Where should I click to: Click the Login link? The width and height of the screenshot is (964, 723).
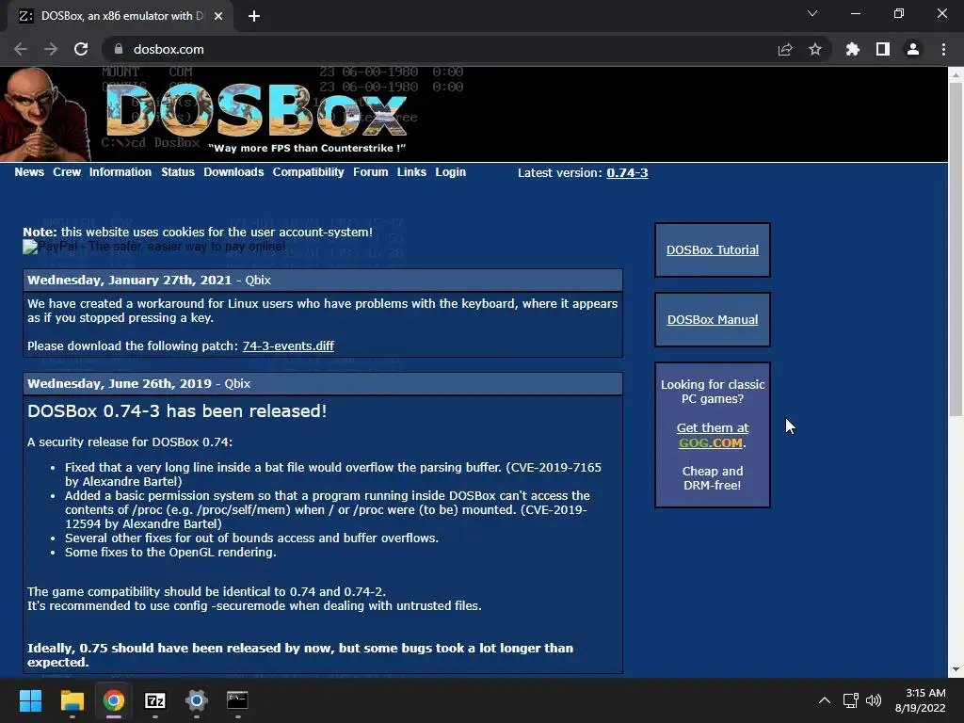[x=451, y=172]
